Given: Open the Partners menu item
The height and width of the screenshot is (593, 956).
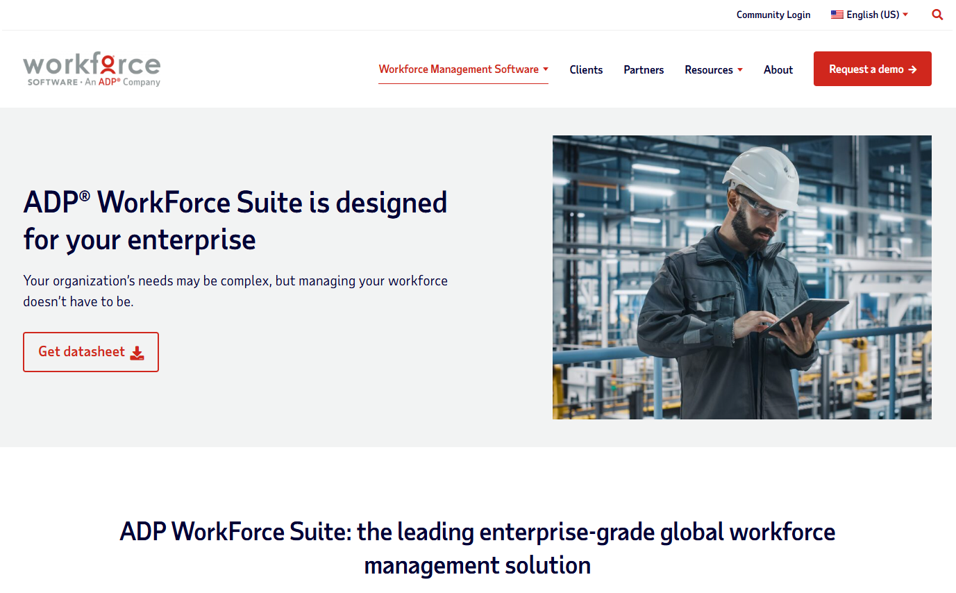Looking at the screenshot, I should tap(644, 69).
